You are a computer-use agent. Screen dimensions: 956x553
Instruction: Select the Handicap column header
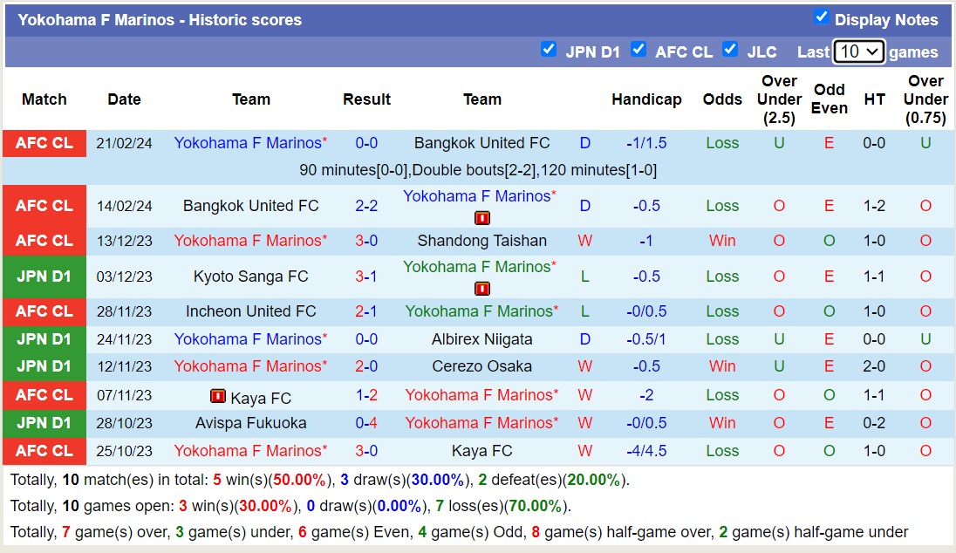646,99
